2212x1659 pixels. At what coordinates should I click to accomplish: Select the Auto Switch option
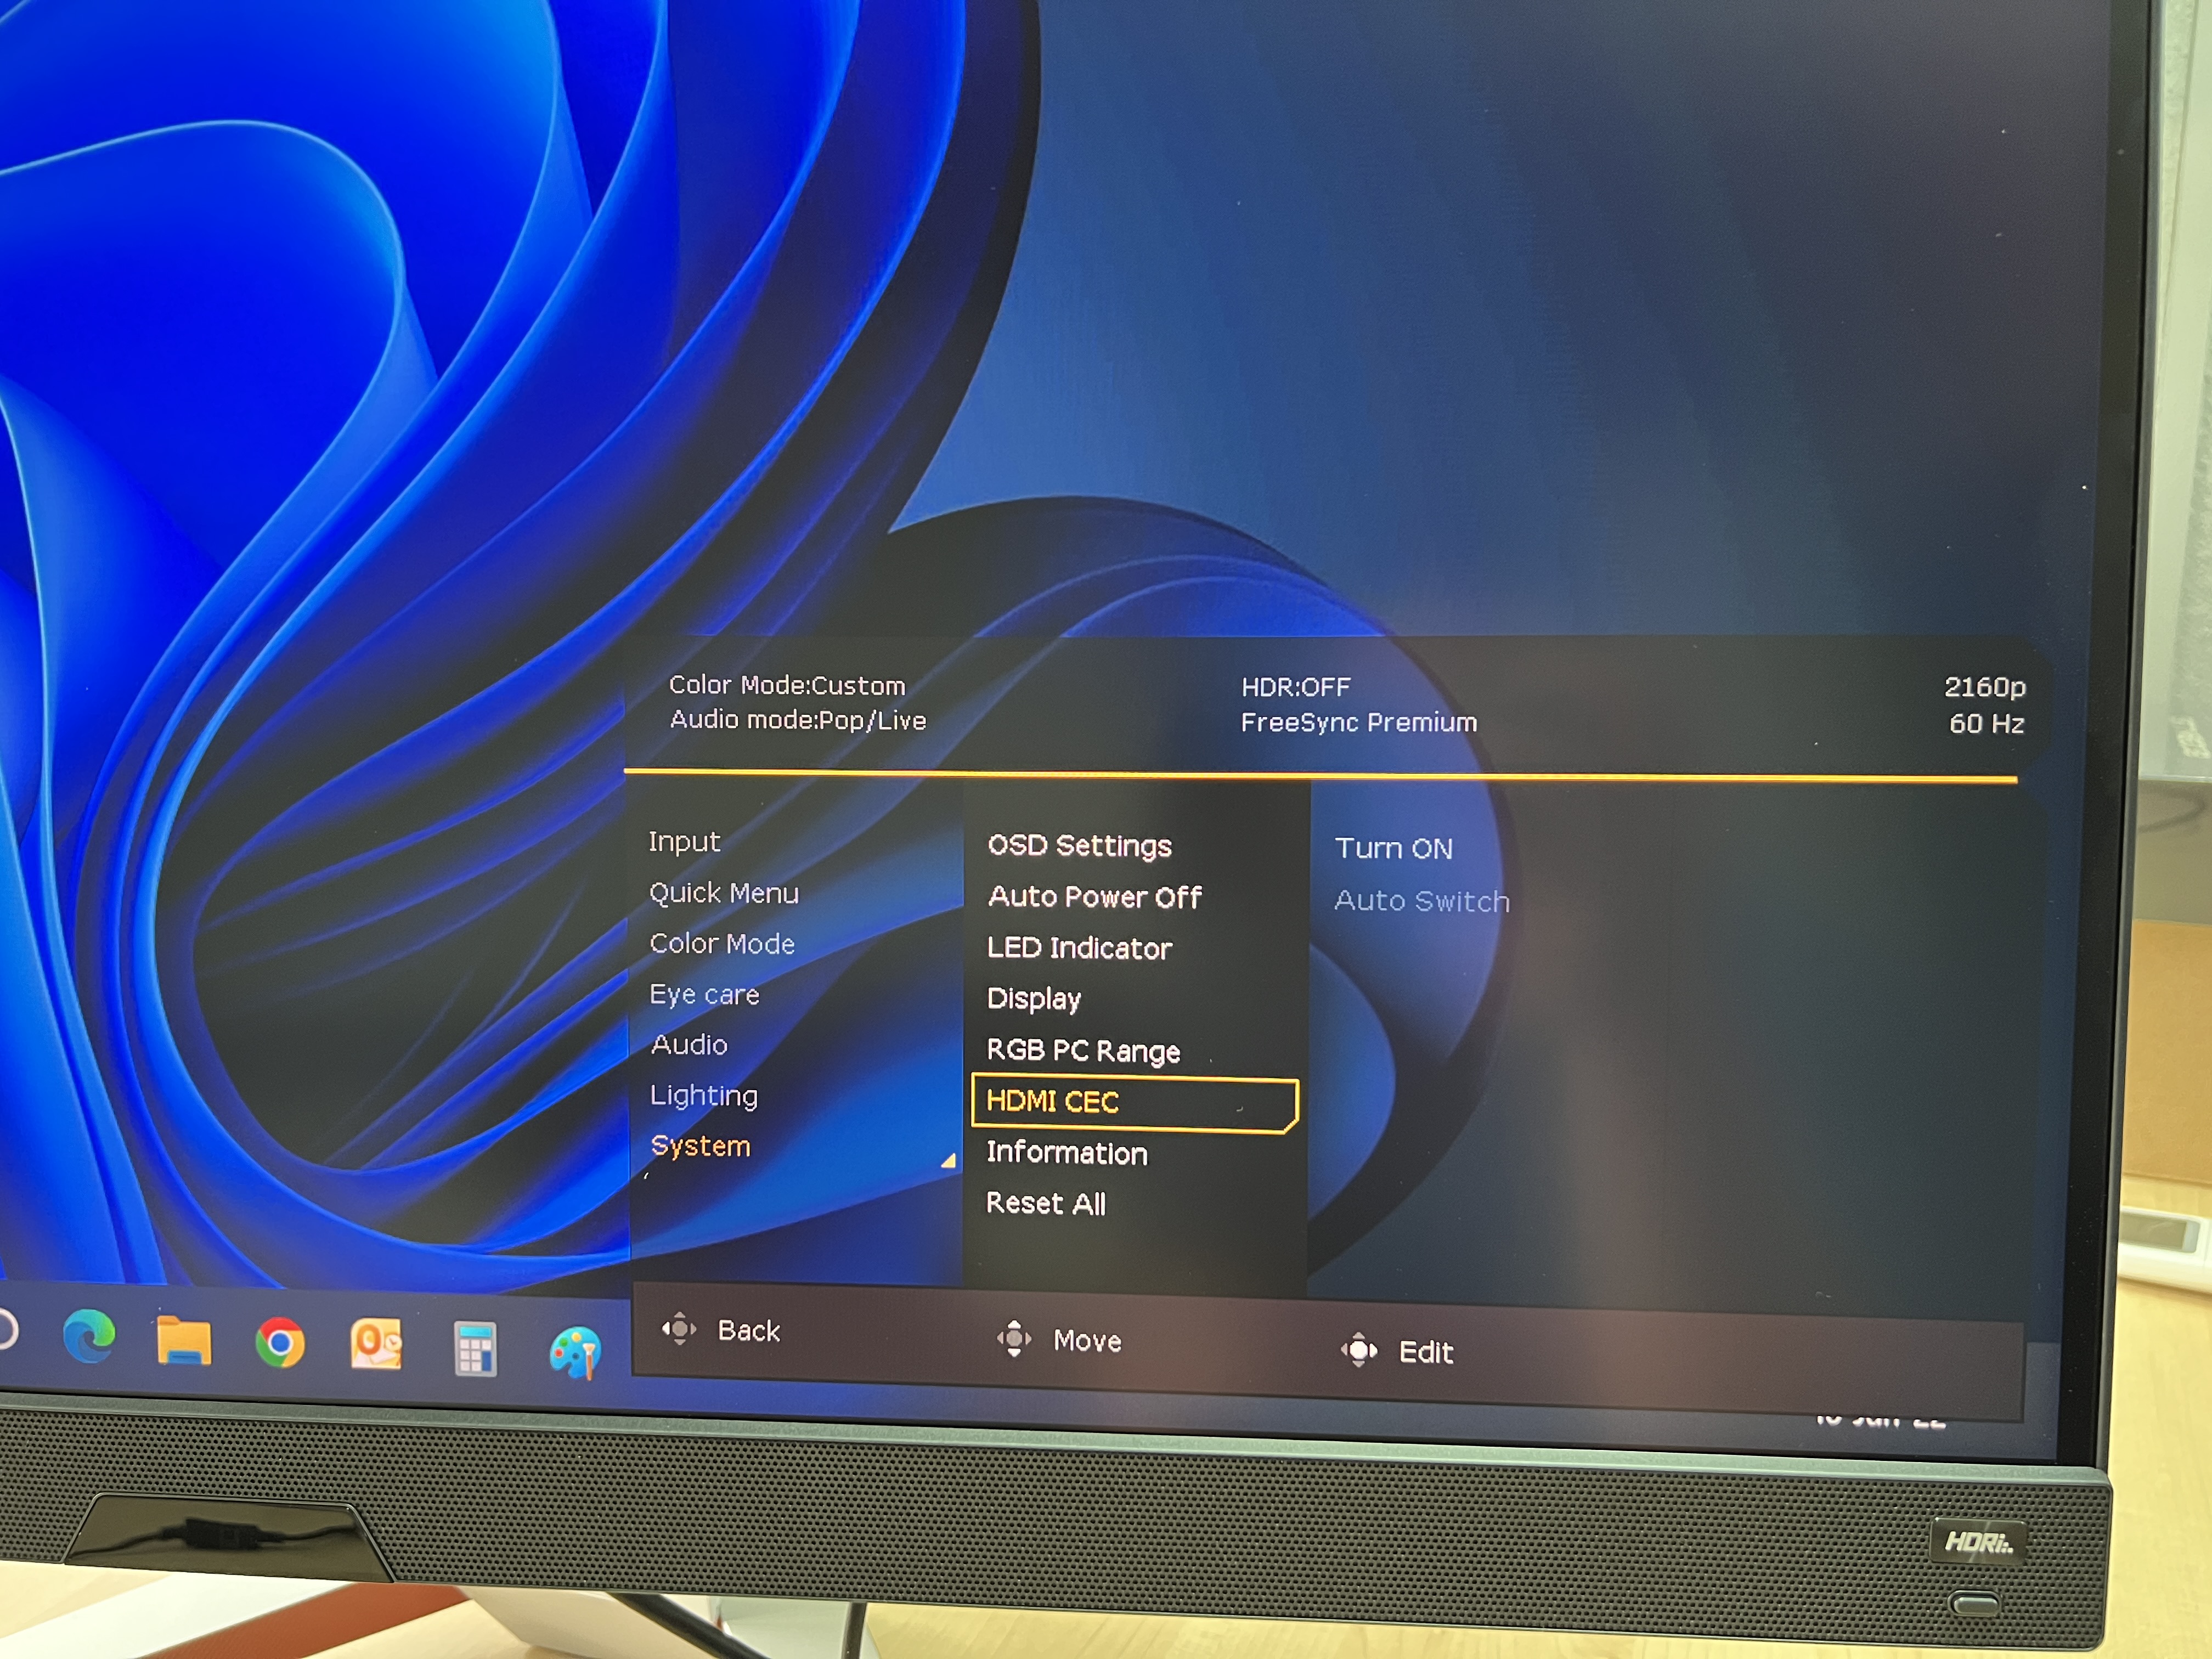tap(1421, 901)
